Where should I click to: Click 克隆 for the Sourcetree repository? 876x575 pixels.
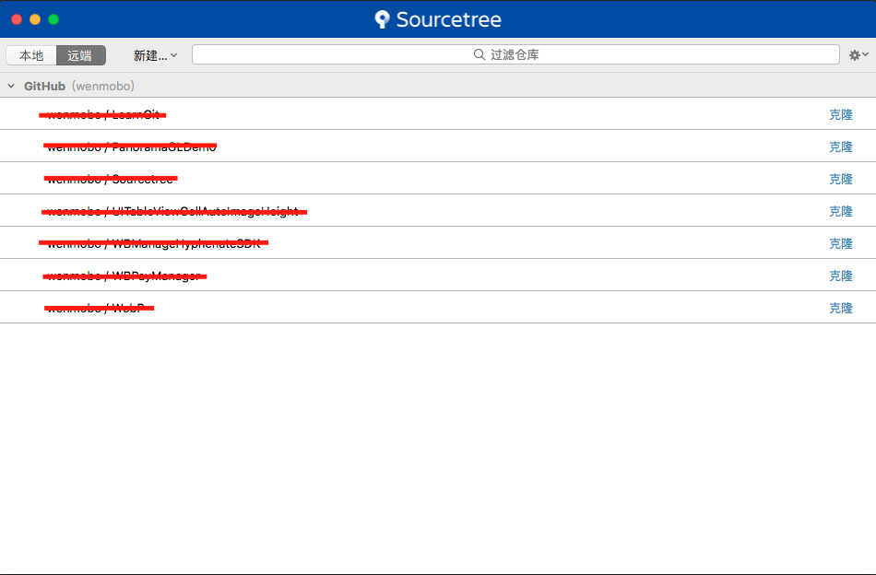(x=840, y=179)
